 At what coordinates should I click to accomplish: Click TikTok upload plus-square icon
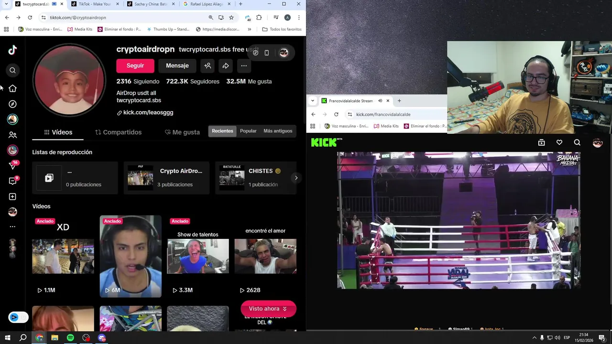point(12,196)
